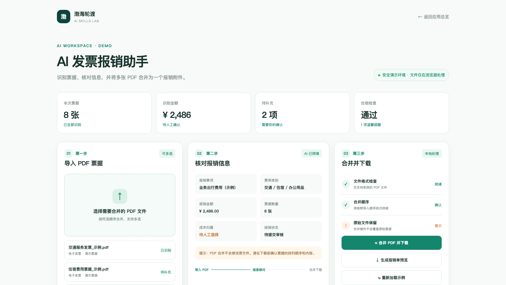506x285 pixels.
Task: Click the 合并顺序 checkmark icon
Action: pyautogui.click(x=346, y=205)
